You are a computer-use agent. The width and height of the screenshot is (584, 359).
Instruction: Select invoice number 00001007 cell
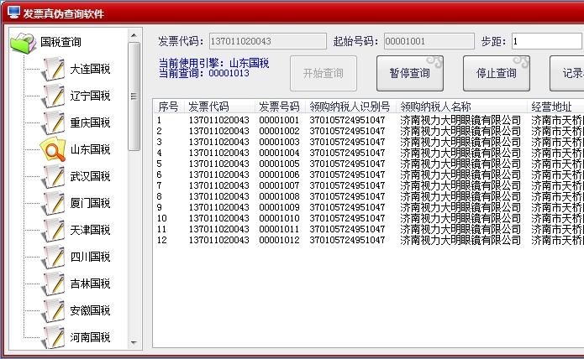tap(279, 185)
